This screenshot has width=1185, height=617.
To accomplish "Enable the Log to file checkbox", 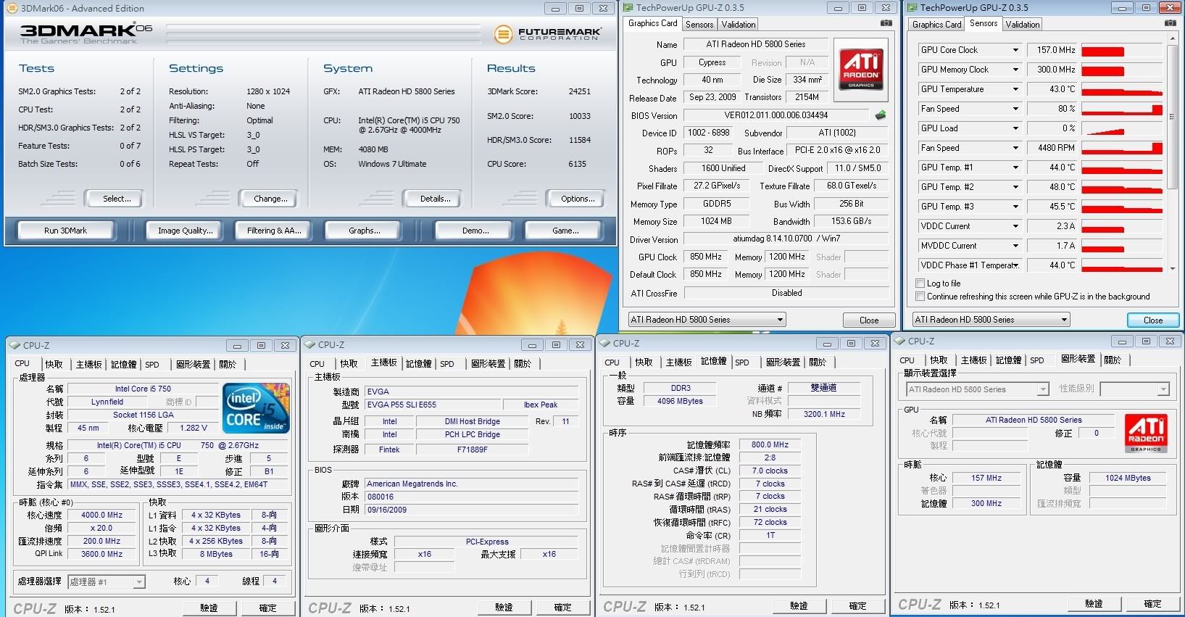I will (x=920, y=283).
